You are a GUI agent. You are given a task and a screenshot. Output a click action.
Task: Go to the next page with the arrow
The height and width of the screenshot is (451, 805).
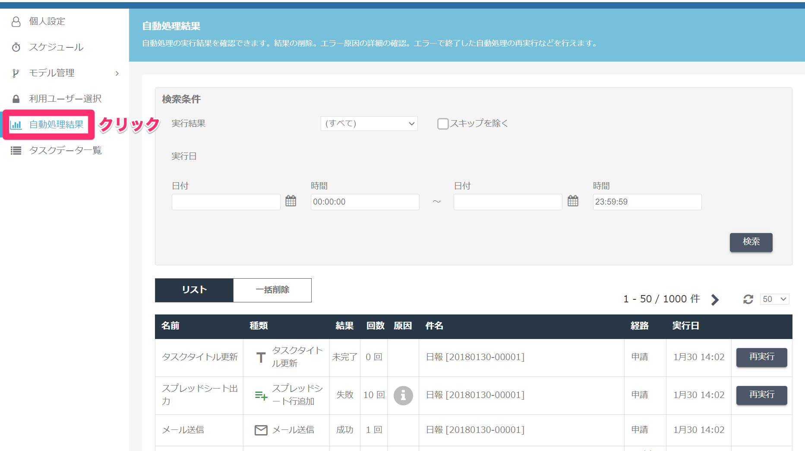coord(715,299)
